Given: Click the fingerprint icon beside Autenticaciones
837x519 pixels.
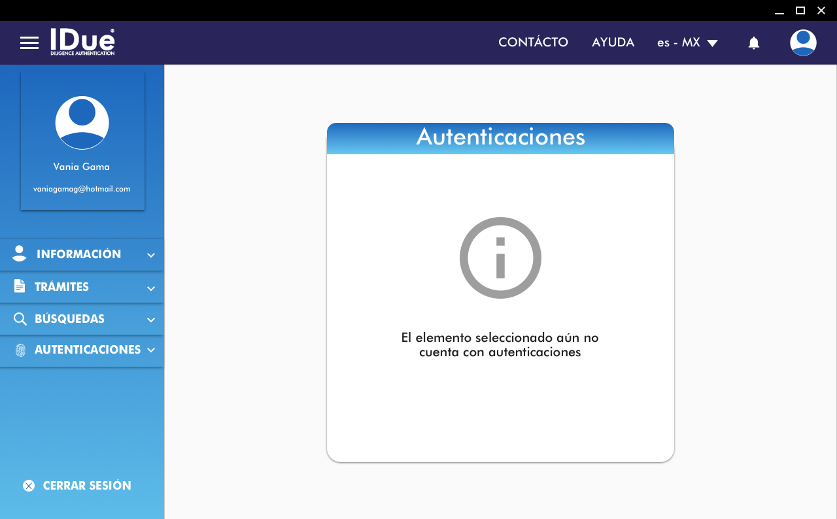Looking at the screenshot, I should [20, 350].
